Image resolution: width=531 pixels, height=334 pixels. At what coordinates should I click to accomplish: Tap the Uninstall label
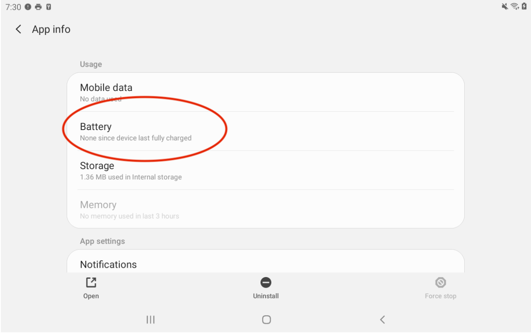pyautogui.click(x=266, y=296)
